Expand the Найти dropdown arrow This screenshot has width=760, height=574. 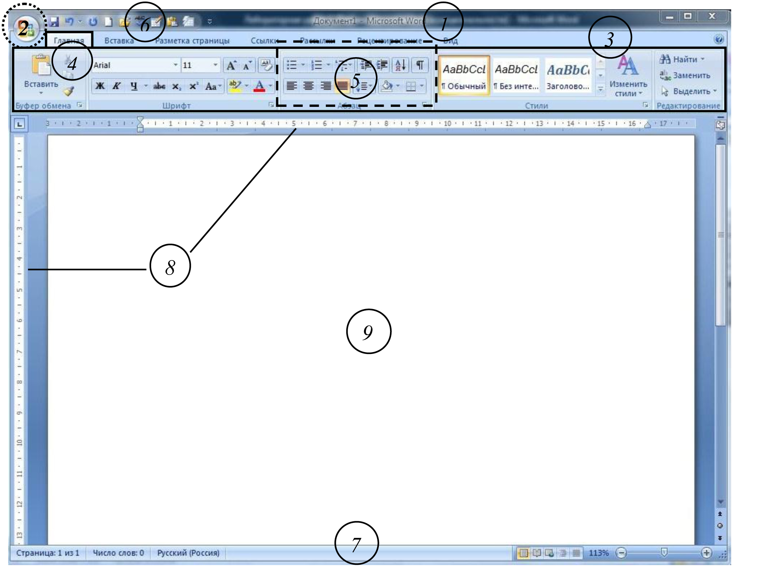(702, 59)
